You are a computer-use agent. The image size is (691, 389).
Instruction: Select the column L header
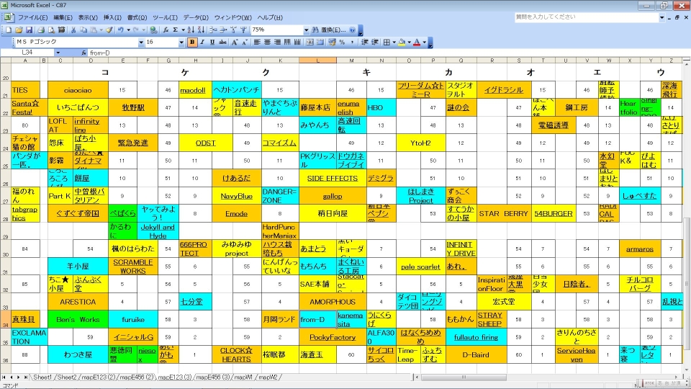pos(317,61)
